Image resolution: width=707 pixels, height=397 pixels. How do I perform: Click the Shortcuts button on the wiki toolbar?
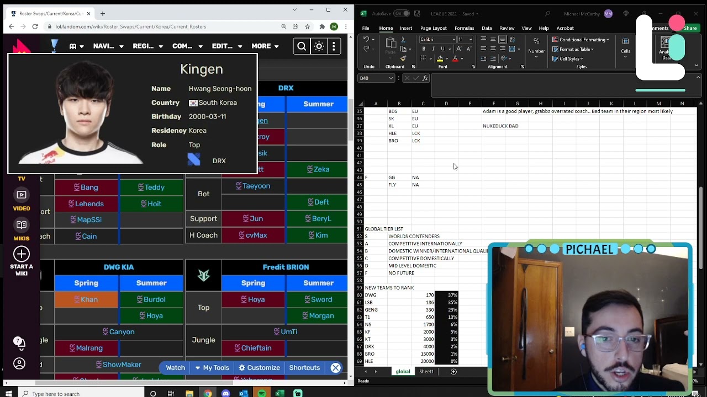coord(304,368)
